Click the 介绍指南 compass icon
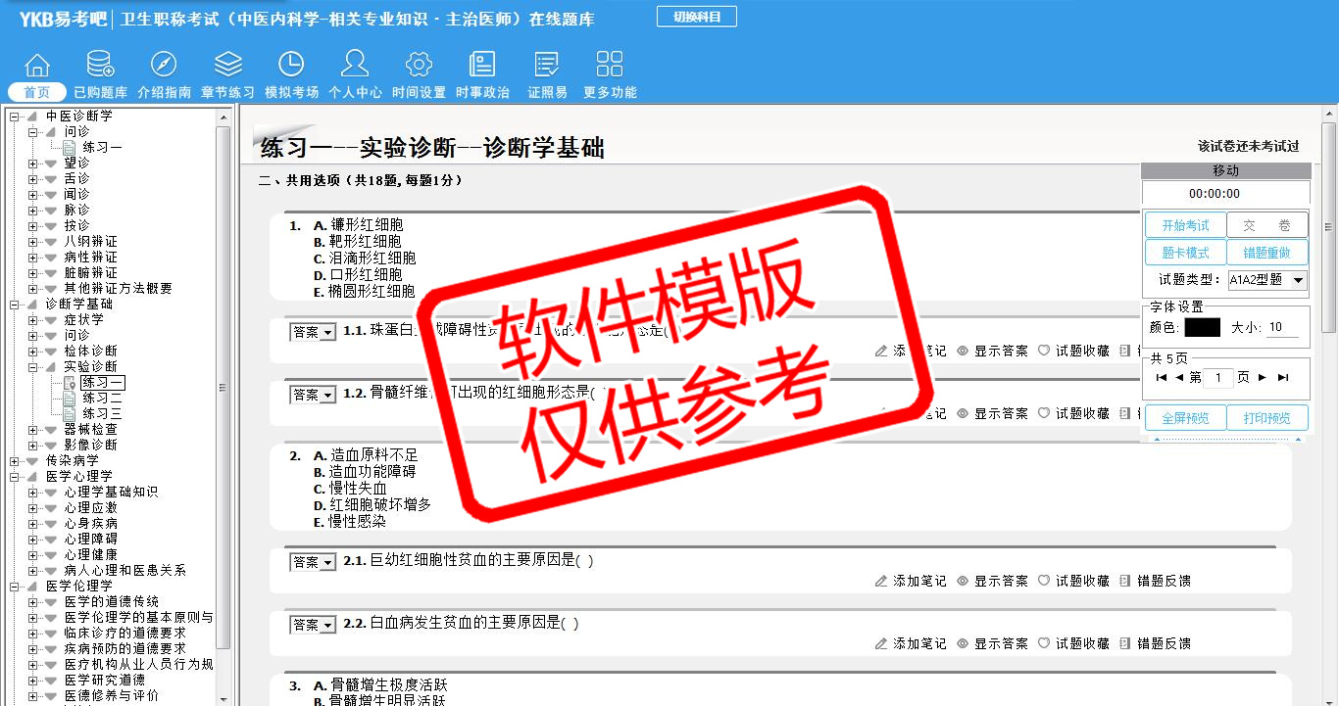 164,66
